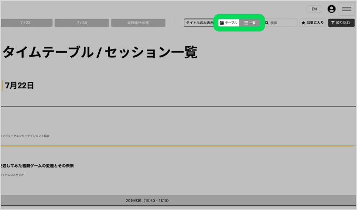Viewport: 357px width, 210px height.
Task: Click the 20分休憩 (10:50 - 11:10) row
Action: [x=178, y=201]
